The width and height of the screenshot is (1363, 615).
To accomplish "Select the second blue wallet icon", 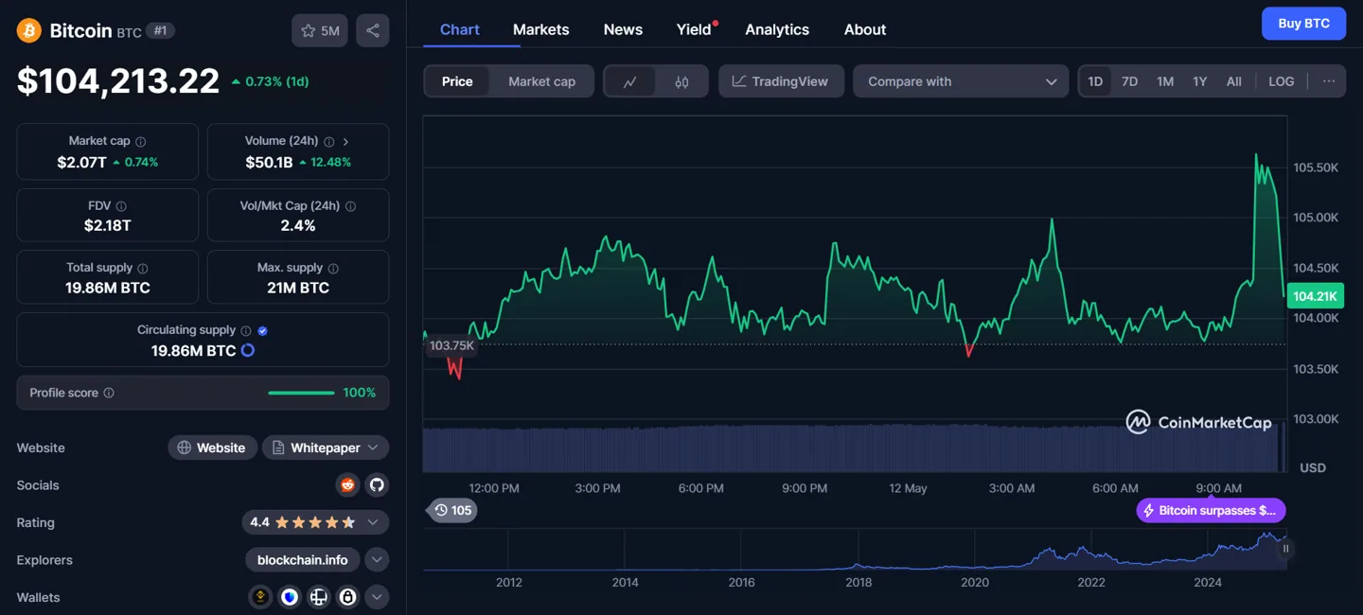I will click(x=290, y=597).
